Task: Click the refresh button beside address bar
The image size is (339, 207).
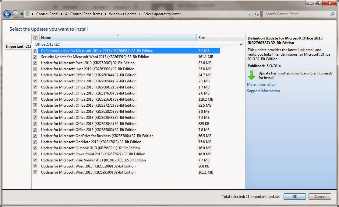Action: (x=257, y=14)
